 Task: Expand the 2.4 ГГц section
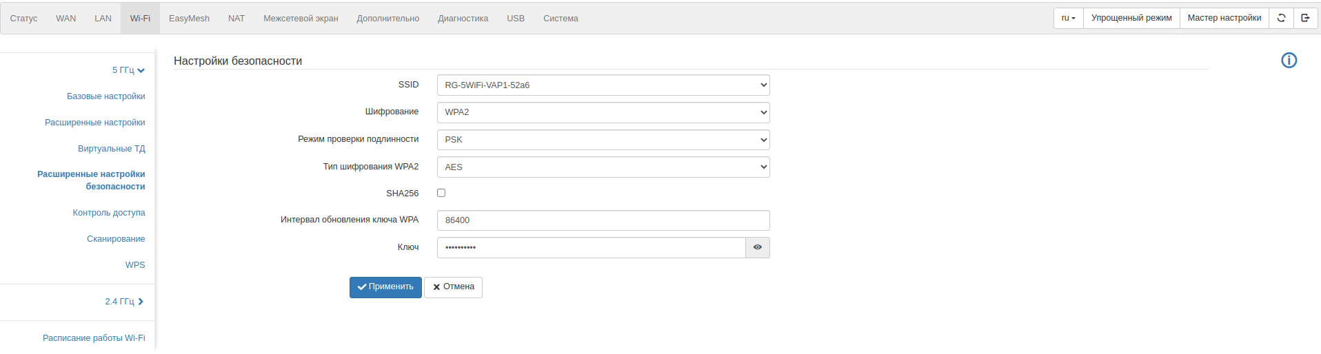point(124,302)
